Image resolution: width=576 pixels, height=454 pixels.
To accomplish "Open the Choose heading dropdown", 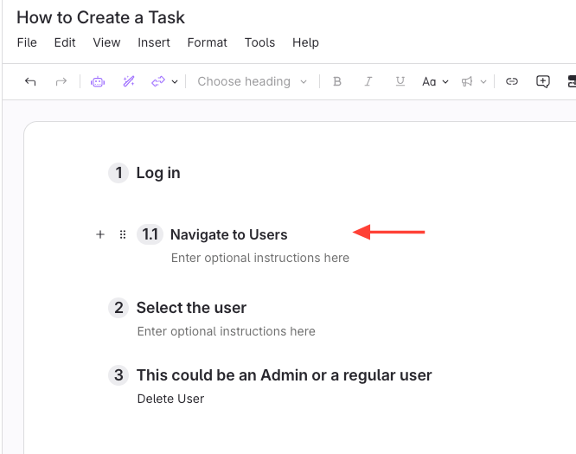I will 252,81.
